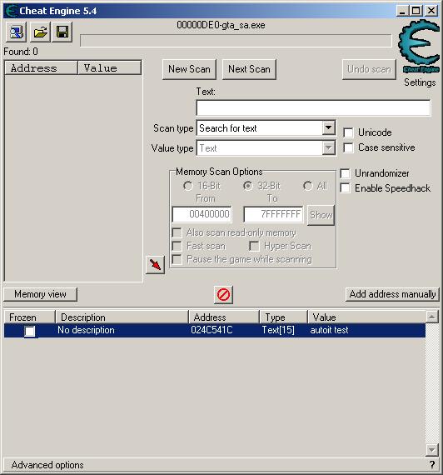Screen dimensions: 443x475
Task: Click red arrow to add selected address
Action: (155, 264)
